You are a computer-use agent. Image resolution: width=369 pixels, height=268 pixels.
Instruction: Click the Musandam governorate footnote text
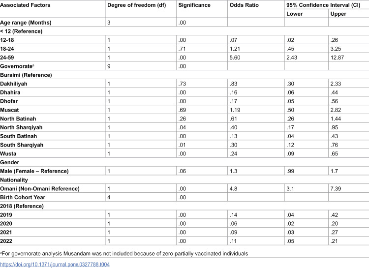(124, 254)
